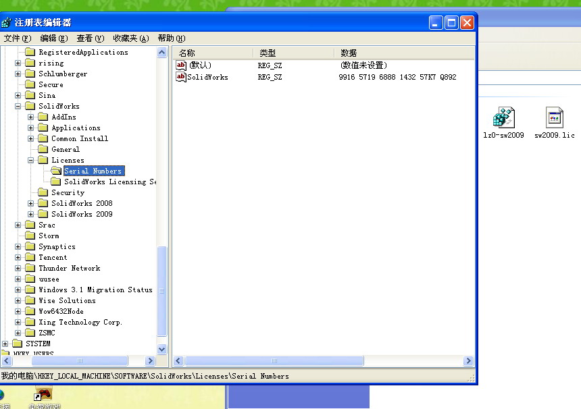Expand the SolidWorks 2009 subkey
Screen dimensions: 581x409
(31, 214)
